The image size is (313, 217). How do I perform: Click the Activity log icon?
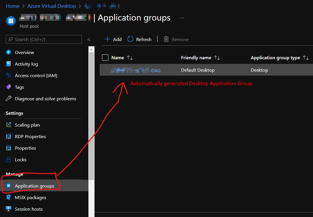point(9,64)
